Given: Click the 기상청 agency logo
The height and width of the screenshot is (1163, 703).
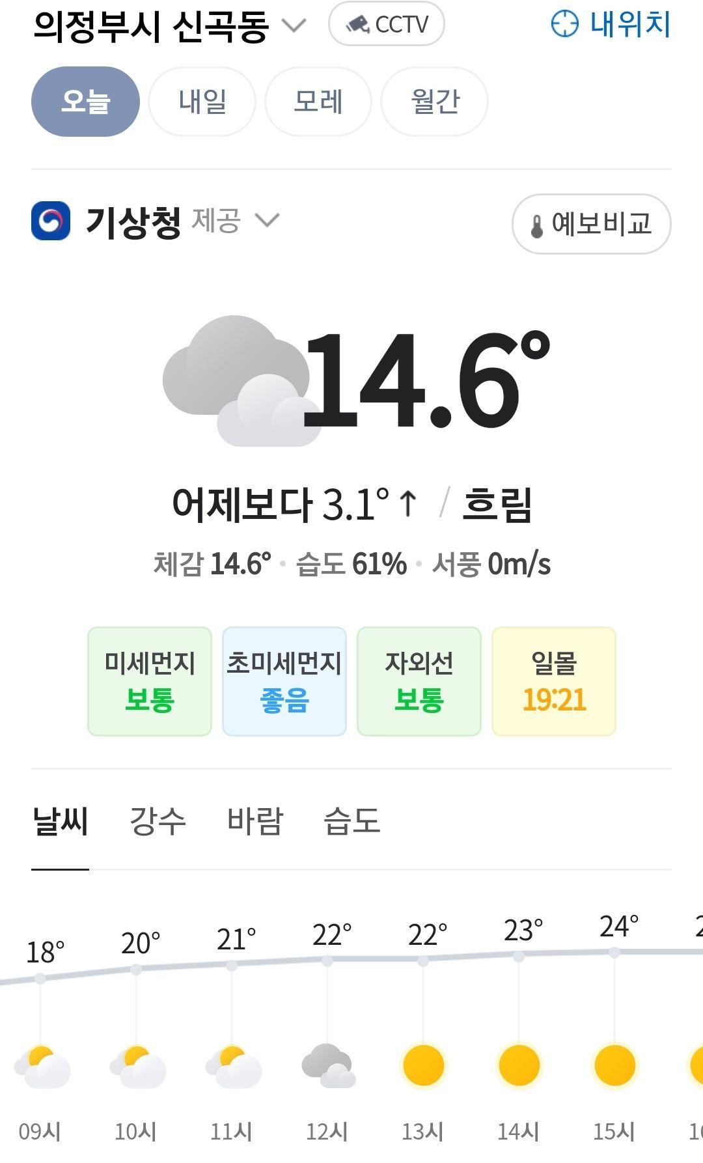Looking at the screenshot, I should coord(51,221).
